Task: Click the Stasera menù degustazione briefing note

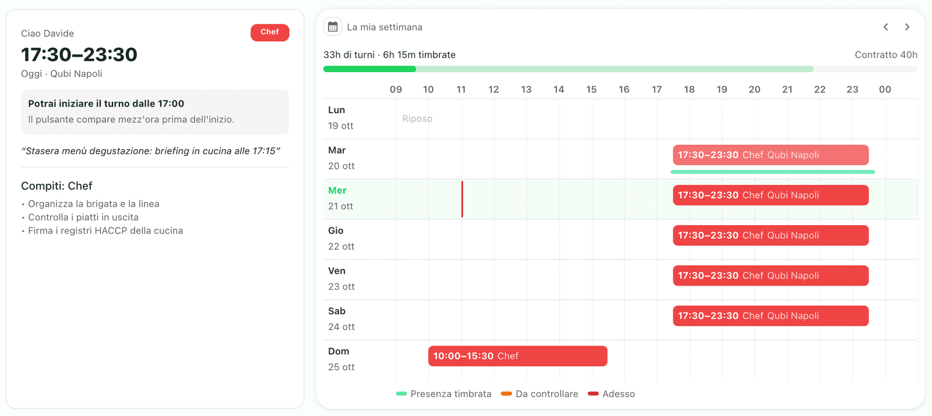Action: [x=151, y=151]
